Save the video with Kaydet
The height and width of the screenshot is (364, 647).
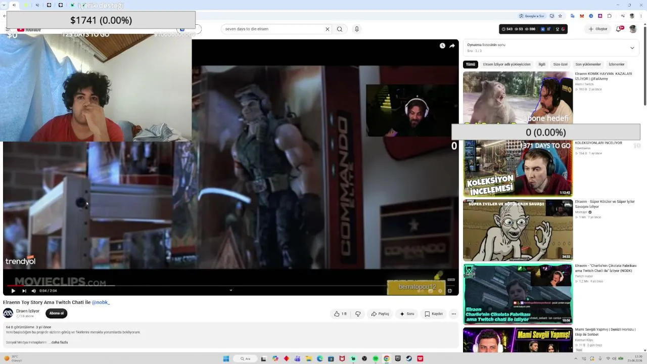[x=434, y=314]
